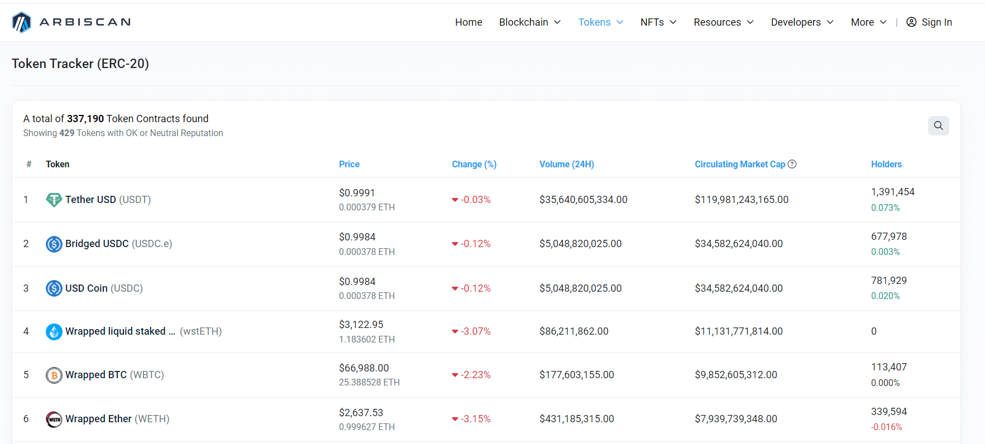Click the $11,131,771,814.00 market cap value

coord(739,331)
